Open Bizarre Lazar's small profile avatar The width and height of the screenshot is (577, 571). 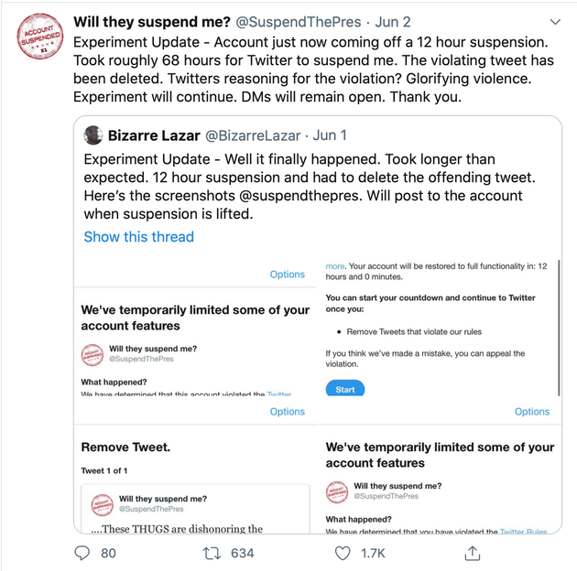93,135
